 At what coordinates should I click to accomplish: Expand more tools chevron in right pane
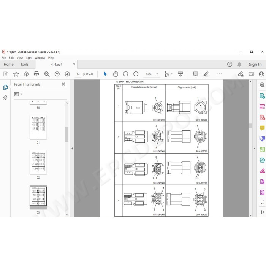tap(262, 203)
